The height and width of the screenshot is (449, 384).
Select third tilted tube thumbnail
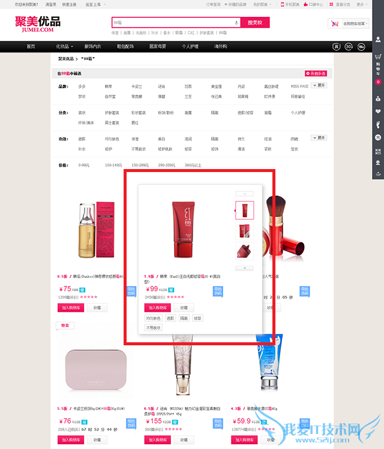(x=244, y=251)
